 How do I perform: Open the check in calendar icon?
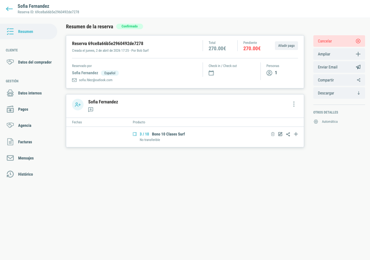click(x=211, y=73)
